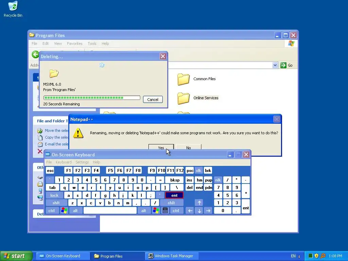Click the tab key on On-Screen Keyboard

point(52,188)
